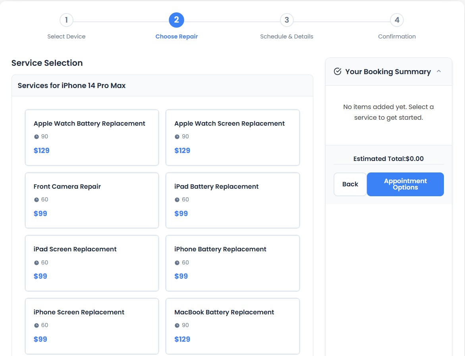Open the Select Device step label

pyautogui.click(x=66, y=36)
